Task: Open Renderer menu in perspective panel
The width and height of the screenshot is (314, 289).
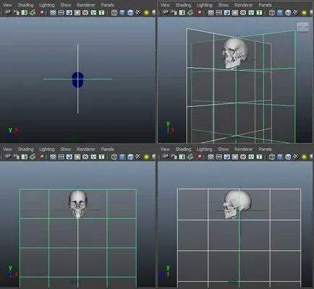Action: tap(244, 5)
